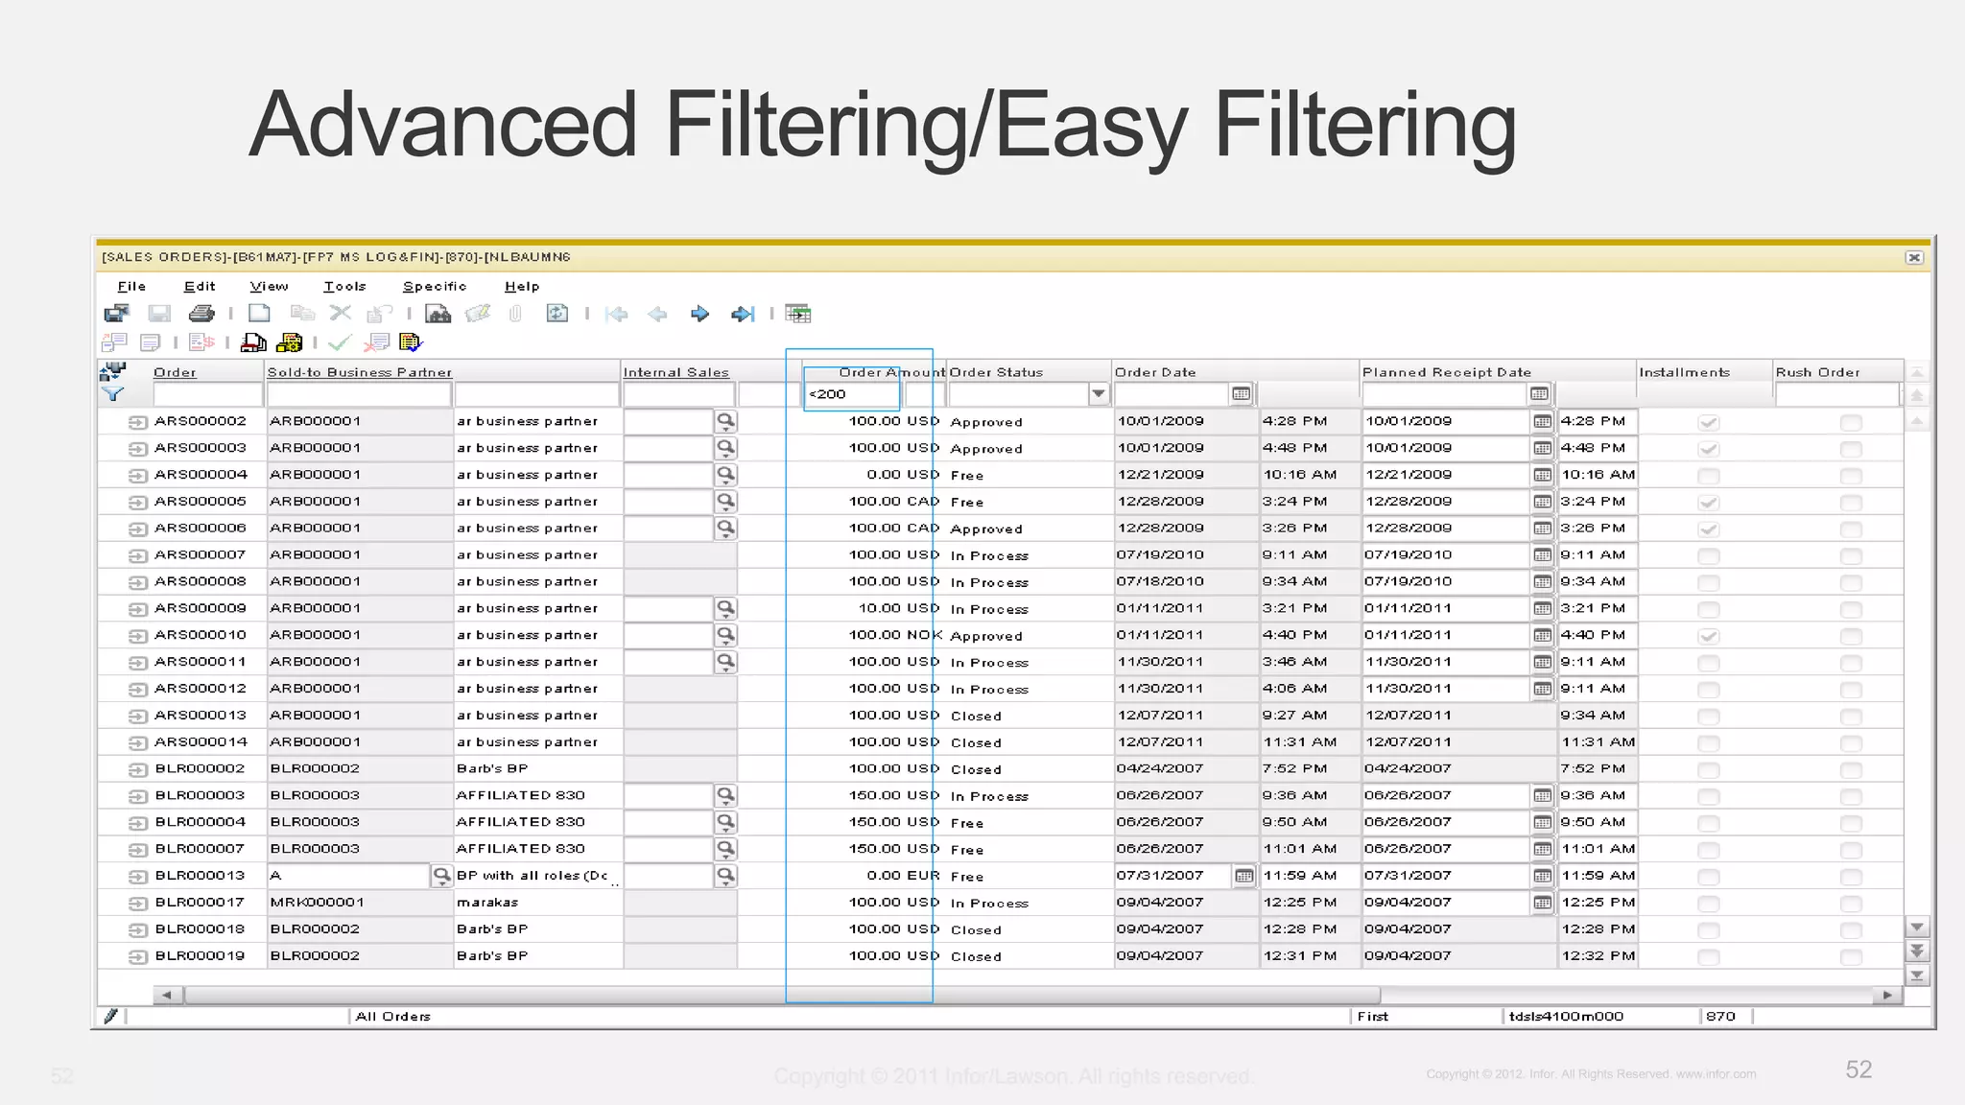Open Order Date filter calendar picker
Viewport: 1965px width, 1105px height.
[1241, 394]
